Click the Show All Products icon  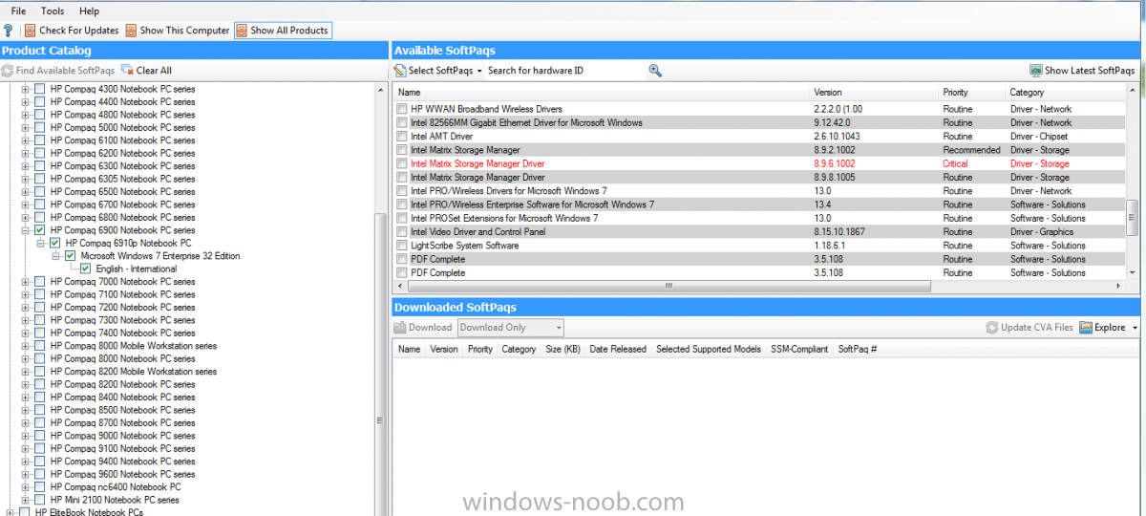pyautogui.click(x=242, y=31)
